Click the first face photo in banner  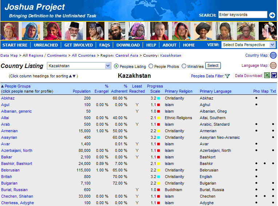click(9, 31)
